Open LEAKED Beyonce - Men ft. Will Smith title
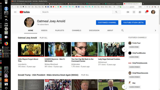Image resolution: width=160 pixels, height=90 pixels. click(x=55, y=60)
